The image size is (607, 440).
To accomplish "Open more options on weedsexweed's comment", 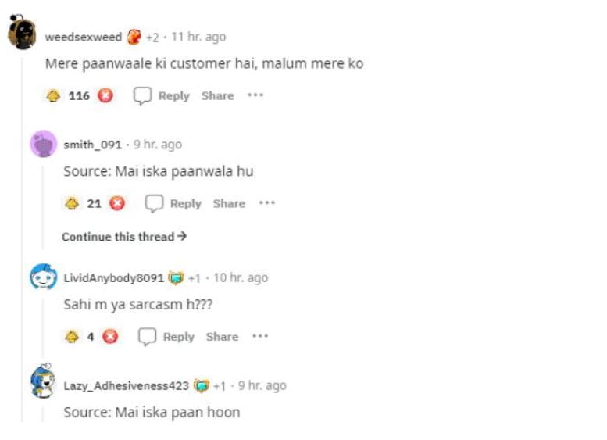I will (255, 95).
